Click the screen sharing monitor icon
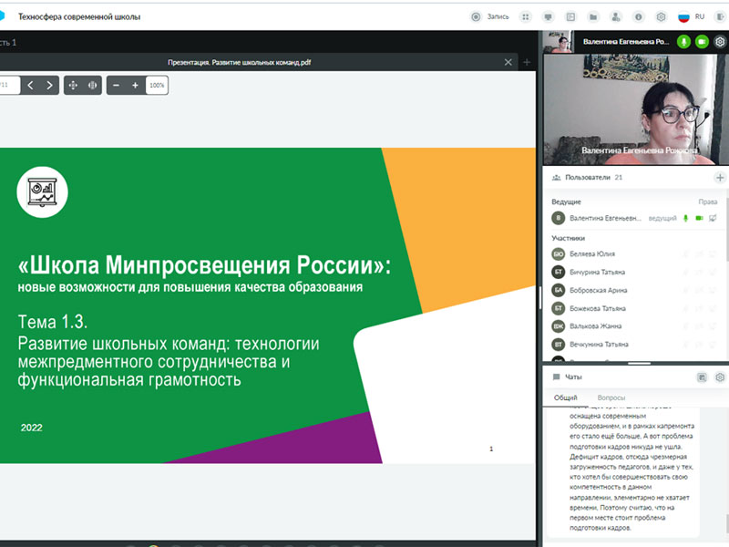The width and height of the screenshot is (729, 547). (x=549, y=16)
